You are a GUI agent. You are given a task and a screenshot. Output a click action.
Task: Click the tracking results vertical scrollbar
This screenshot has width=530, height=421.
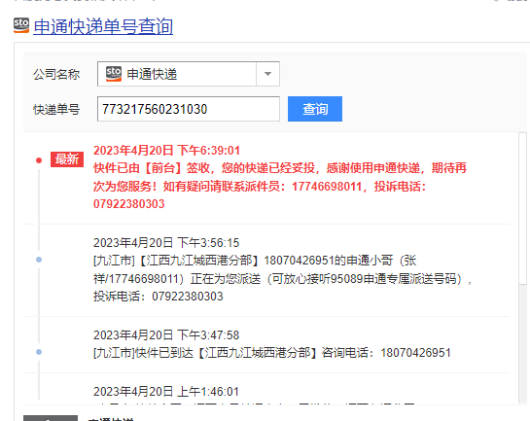522,267
